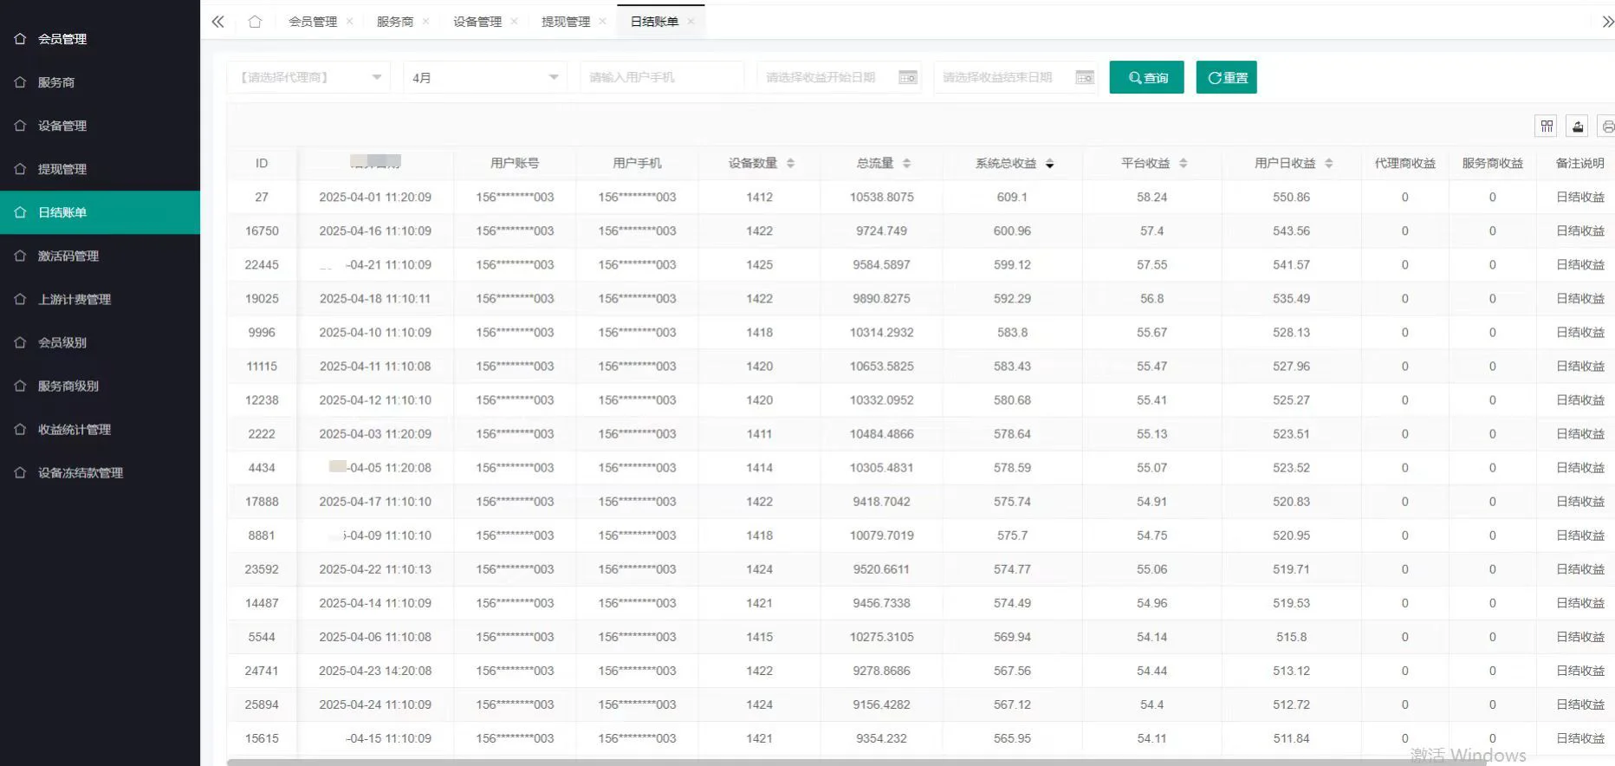Screen dimensions: 1615x766
Task: Open the 请选择代理商 dropdown
Action: click(308, 77)
